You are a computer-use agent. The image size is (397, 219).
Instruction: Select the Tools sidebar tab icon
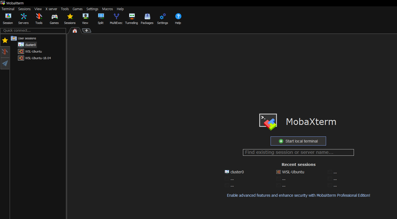pyautogui.click(x=5, y=52)
